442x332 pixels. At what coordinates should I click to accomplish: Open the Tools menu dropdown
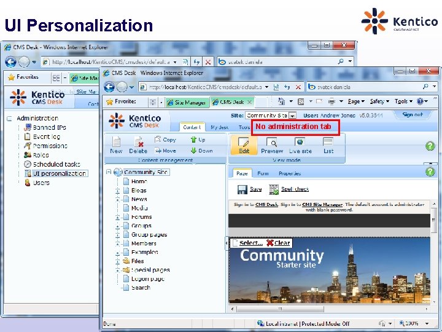click(x=403, y=101)
